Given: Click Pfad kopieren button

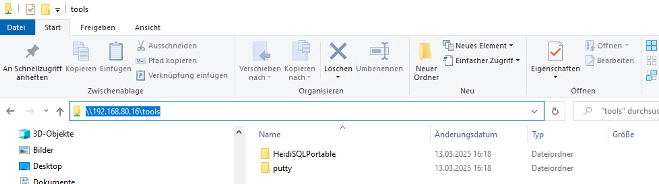Looking at the screenshot, I should click(x=166, y=61).
